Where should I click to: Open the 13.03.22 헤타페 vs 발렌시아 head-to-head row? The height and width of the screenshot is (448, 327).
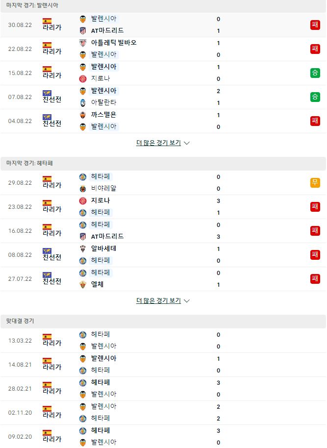pos(163,341)
